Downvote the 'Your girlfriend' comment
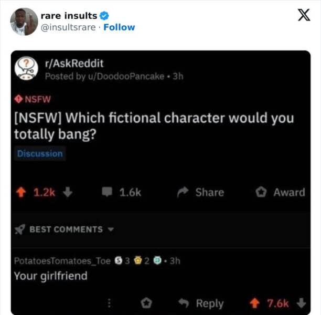The image size is (321, 315). click(x=301, y=303)
